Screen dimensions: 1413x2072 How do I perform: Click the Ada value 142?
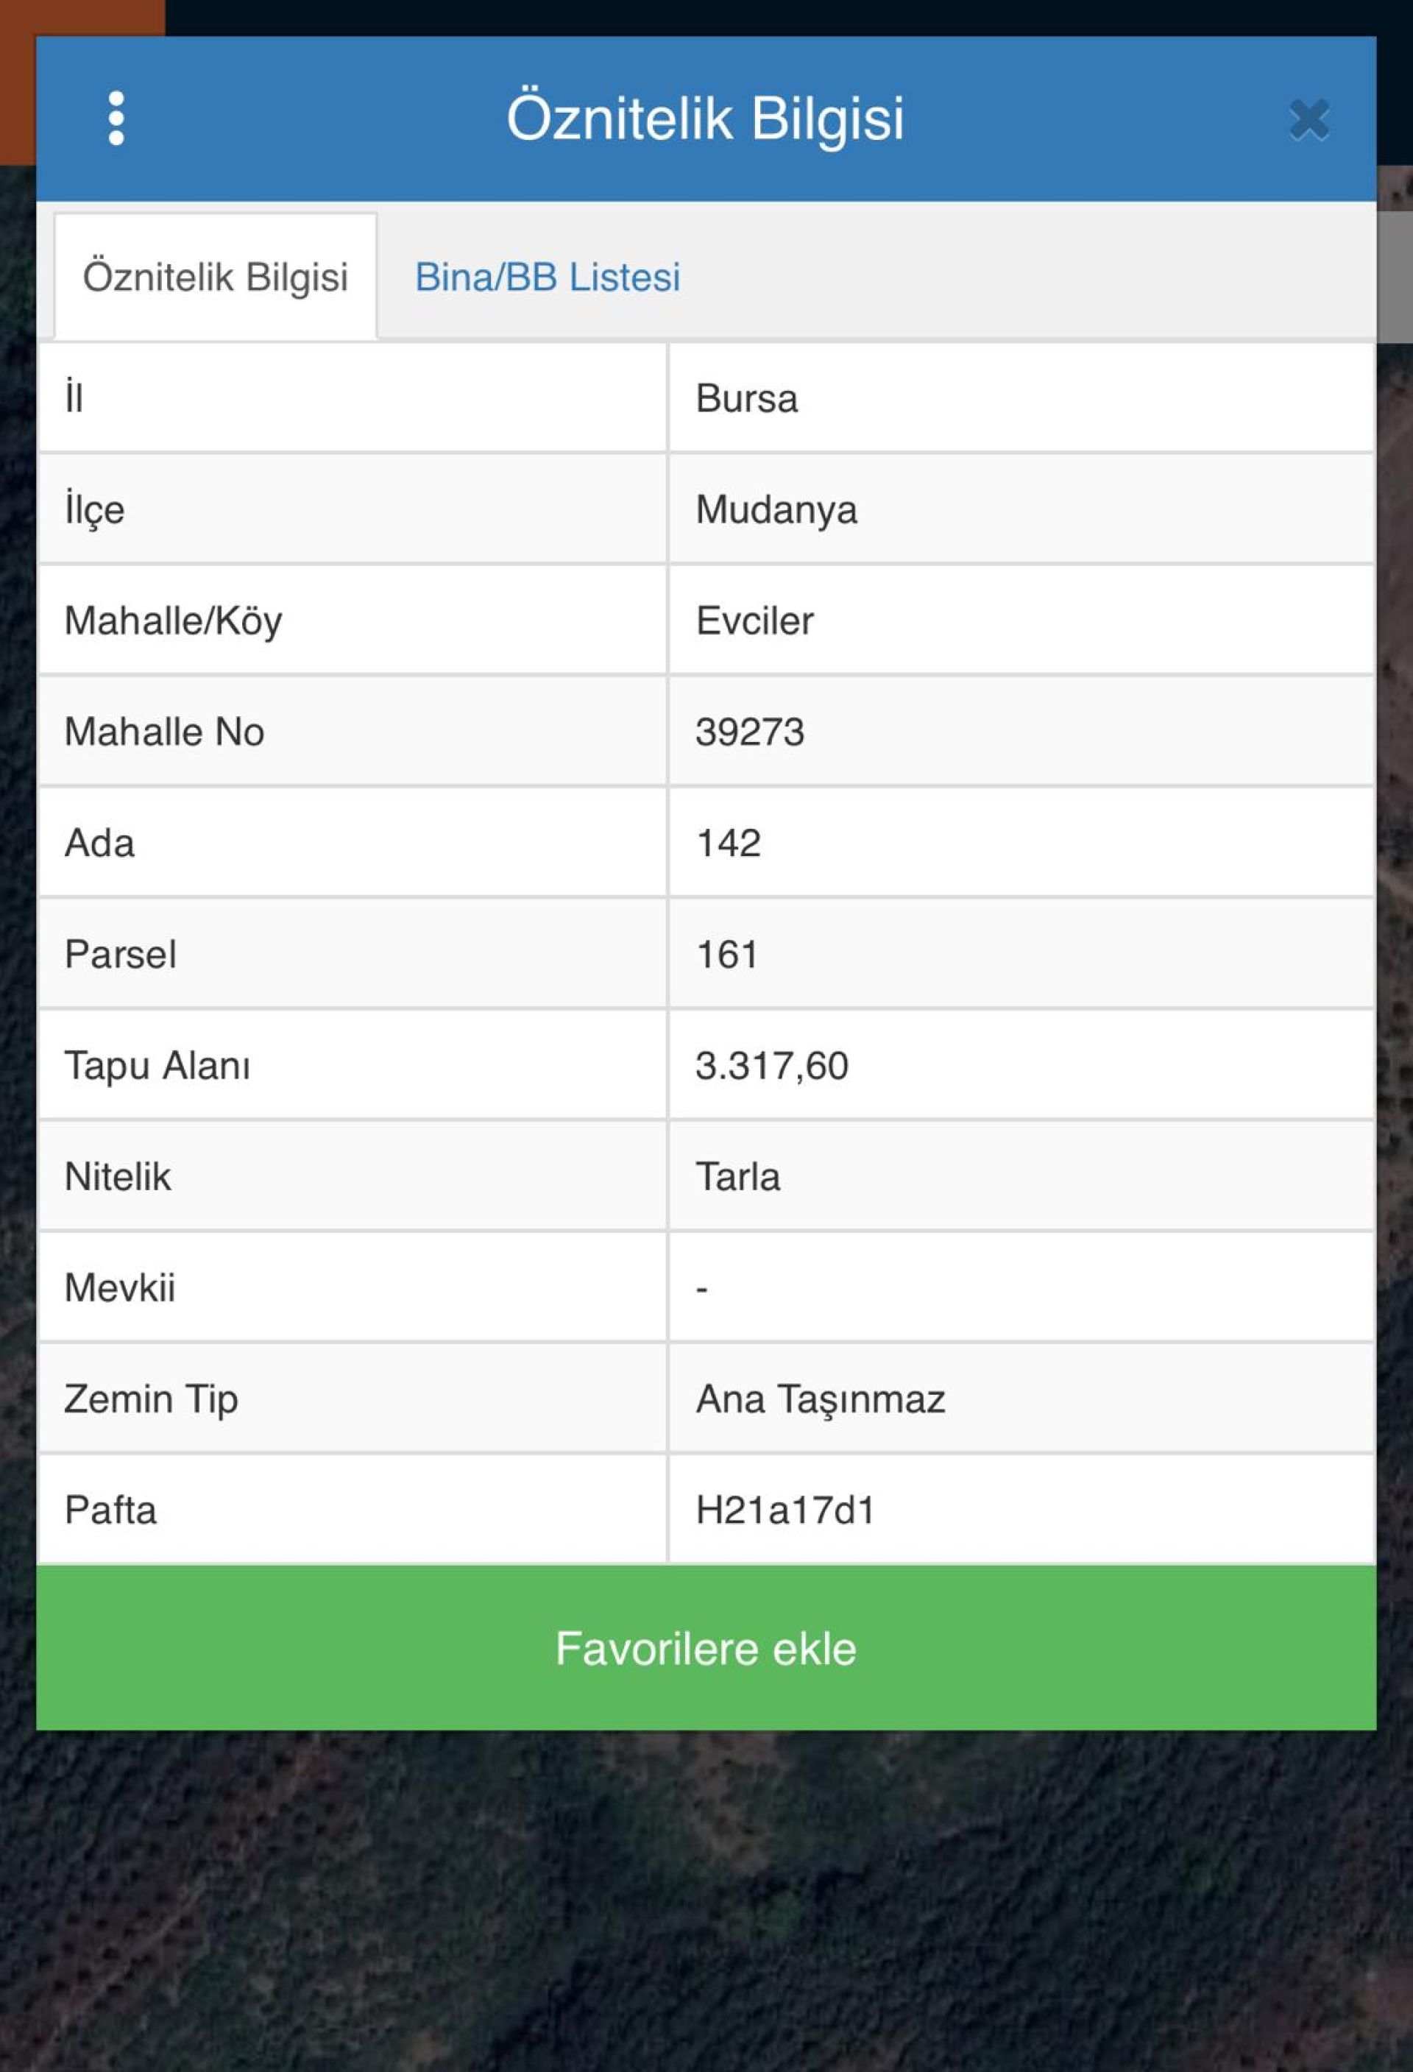tap(729, 844)
